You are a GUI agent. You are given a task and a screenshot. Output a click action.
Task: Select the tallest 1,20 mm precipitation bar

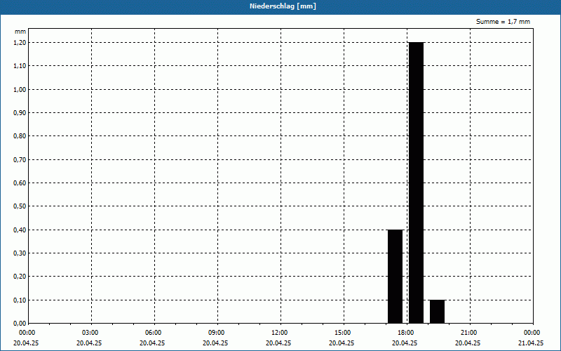coord(416,183)
